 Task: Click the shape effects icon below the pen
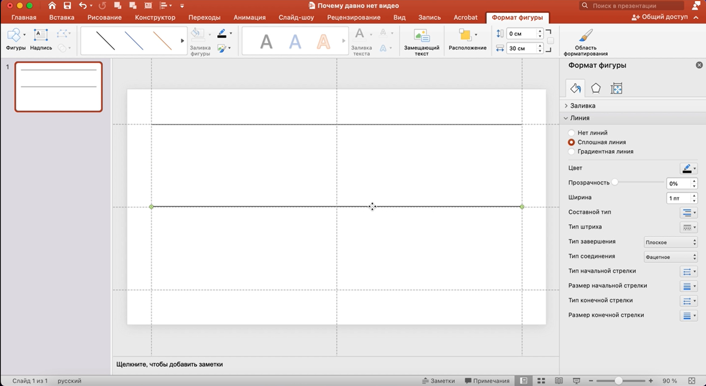point(222,48)
